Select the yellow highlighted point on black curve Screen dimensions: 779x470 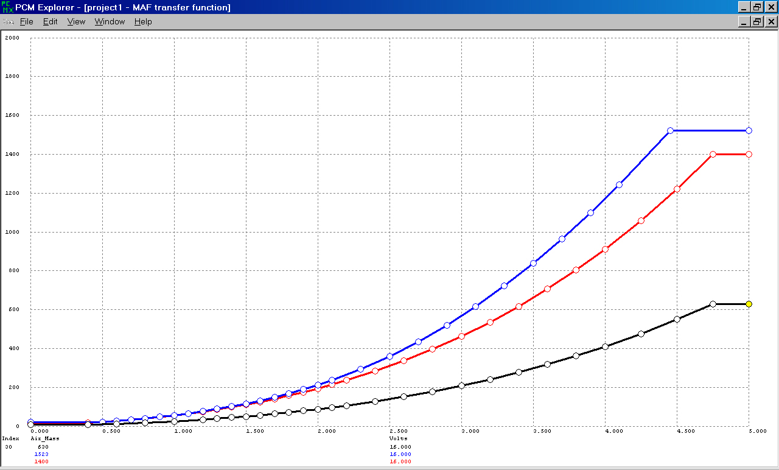tap(749, 304)
